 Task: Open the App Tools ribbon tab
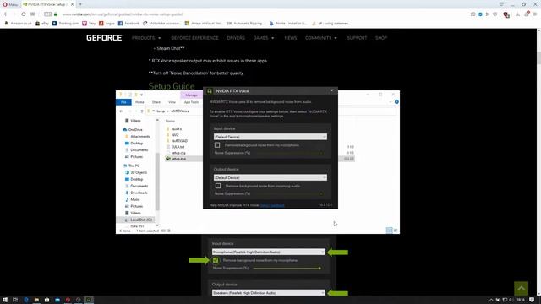pyautogui.click(x=191, y=102)
